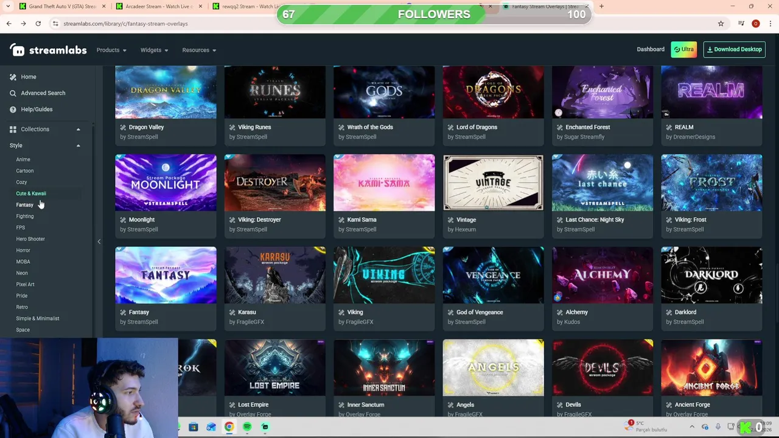This screenshot has height=438, width=779.
Task: Click the package icon beside Angels
Action: tap(450, 405)
